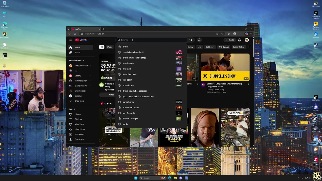Image resolution: width=322 pixels, height=181 pixels.
Task: Expand Subscriptions section chevron
Action: click(83, 61)
